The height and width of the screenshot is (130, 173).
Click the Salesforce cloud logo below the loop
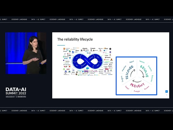tap(88, 68)
